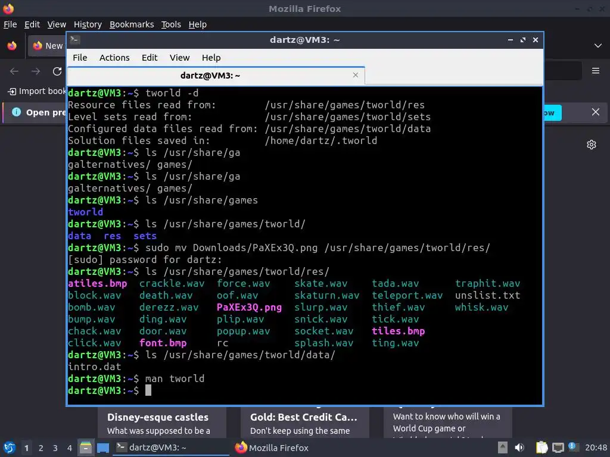Dismiss the Firefox notification bar
Image resolution: width=610 pixels, height=457 pixels.
(x=595, y=112)
